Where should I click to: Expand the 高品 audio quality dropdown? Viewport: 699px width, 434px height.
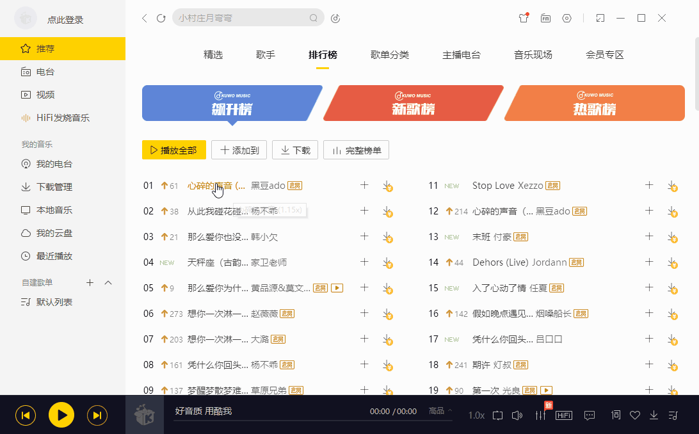pos(440,411)
